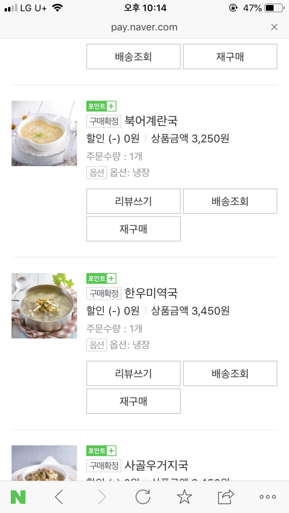Track delivery for 북어계란국

click(230, 201)
